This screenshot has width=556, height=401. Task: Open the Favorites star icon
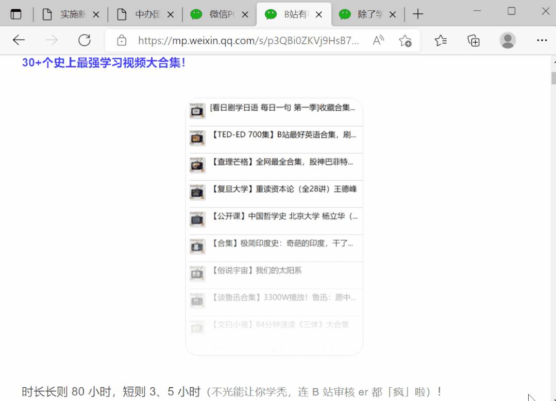point(440,40)
